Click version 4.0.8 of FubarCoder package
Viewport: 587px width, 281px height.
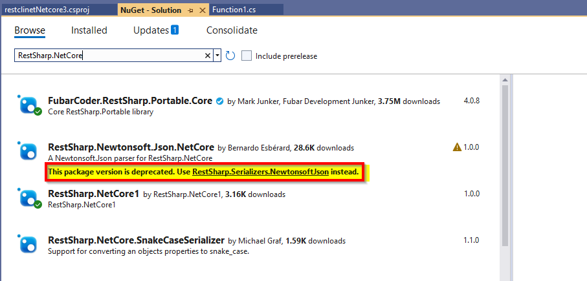(472, 101)
